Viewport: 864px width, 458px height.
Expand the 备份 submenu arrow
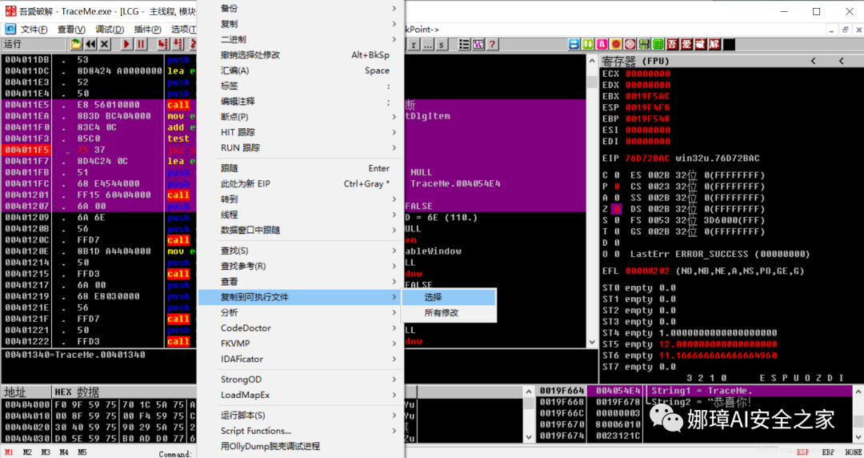click(394, 8)
